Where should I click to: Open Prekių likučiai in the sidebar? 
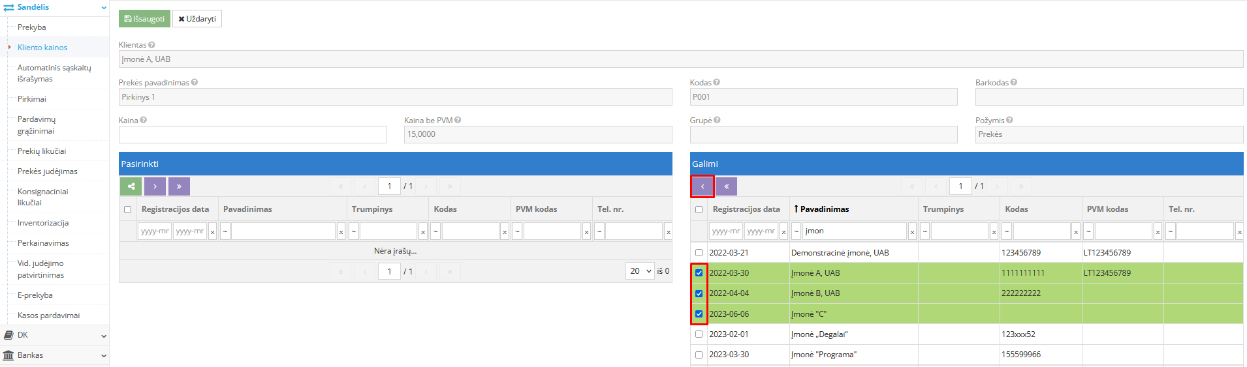[x=42, y=151]
